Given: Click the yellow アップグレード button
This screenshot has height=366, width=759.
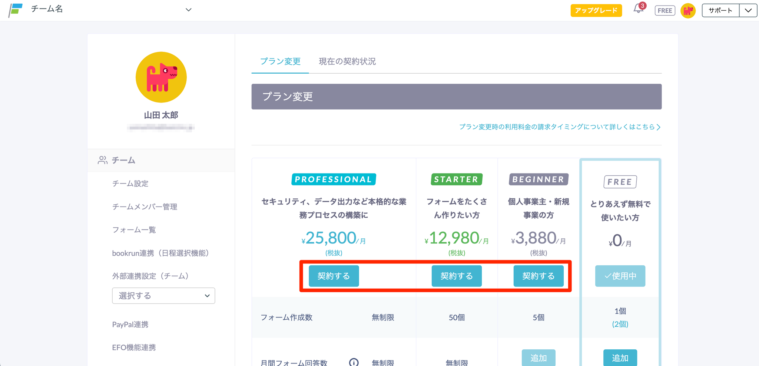Looking at the screenshot, I should coord(596,10).
